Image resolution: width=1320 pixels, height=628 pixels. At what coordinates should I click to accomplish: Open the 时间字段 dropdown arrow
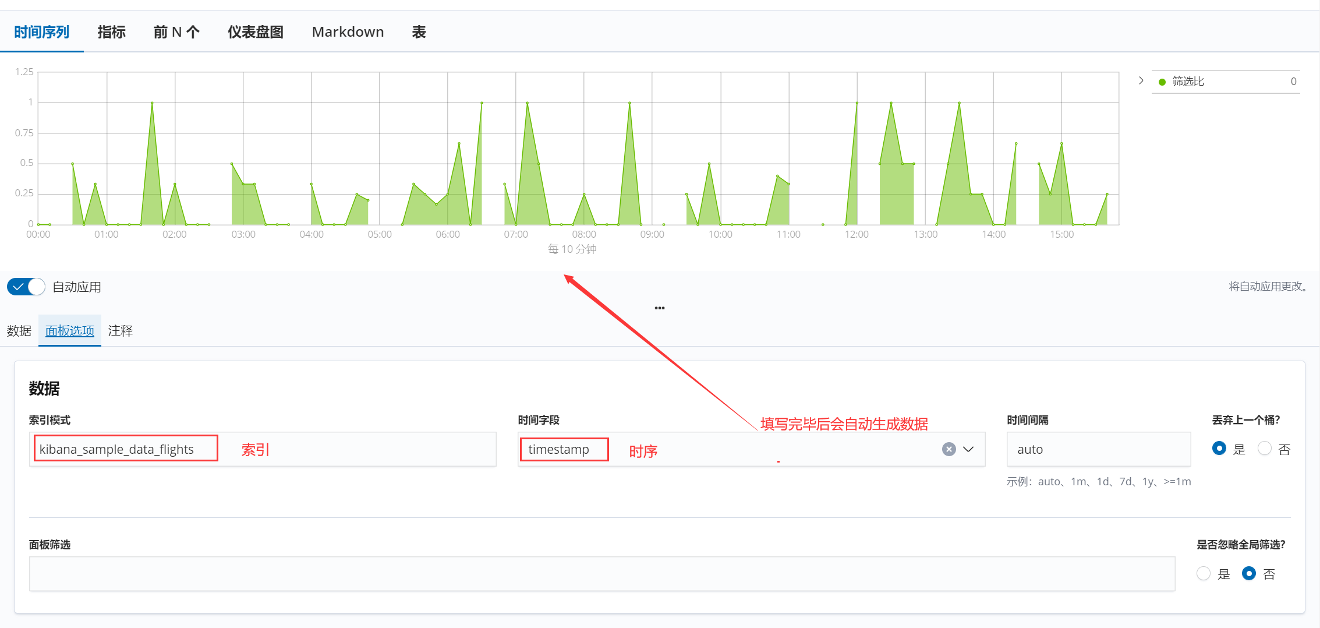tap(968, 449)
